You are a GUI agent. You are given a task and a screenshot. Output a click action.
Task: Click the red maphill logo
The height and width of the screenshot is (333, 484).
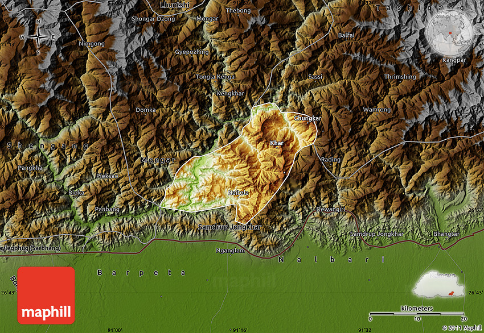46,295
